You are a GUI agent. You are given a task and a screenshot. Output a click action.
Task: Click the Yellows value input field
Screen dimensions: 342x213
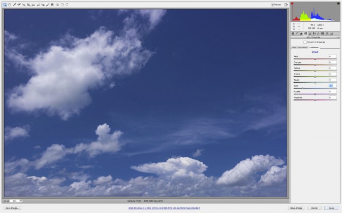point(333,68)
